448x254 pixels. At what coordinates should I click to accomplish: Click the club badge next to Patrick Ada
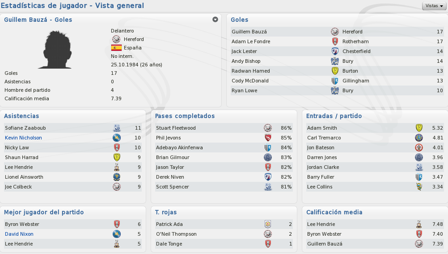(268, 224)
